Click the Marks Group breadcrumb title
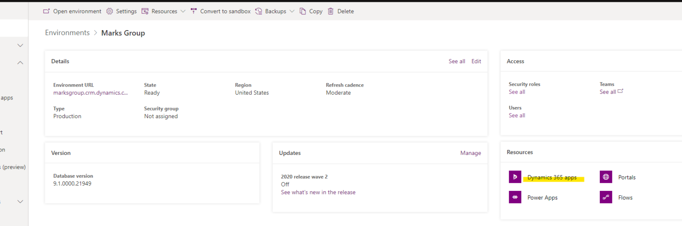Image resolution: width=682 pixels, height=226 pixels. click(123, 33)
